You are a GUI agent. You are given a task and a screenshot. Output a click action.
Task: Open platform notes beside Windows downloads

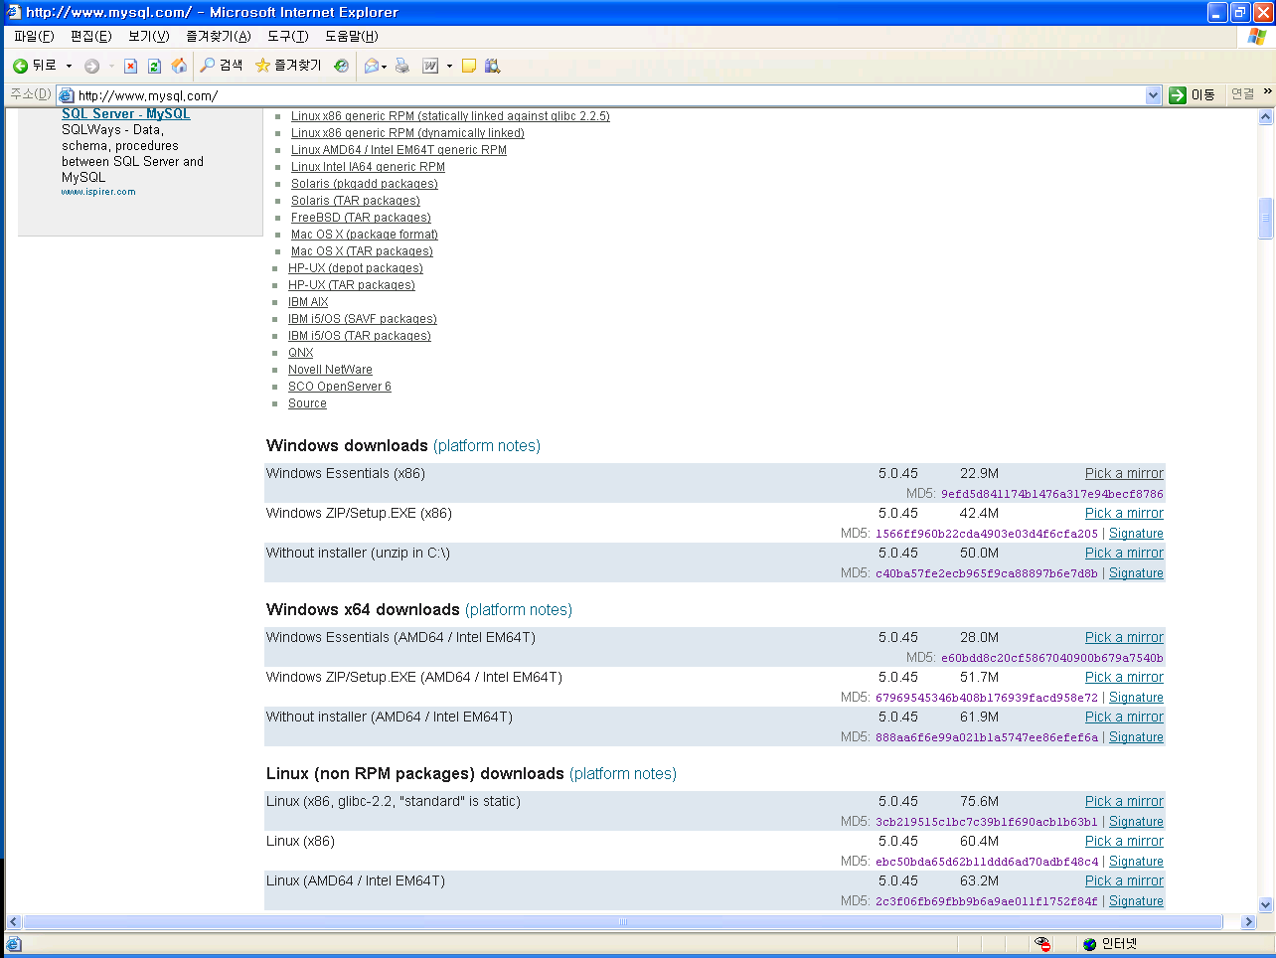487,446
